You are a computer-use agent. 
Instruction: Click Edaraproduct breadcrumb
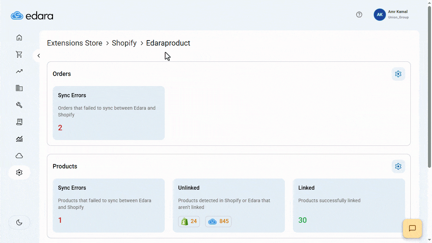[x=168, y=43]
